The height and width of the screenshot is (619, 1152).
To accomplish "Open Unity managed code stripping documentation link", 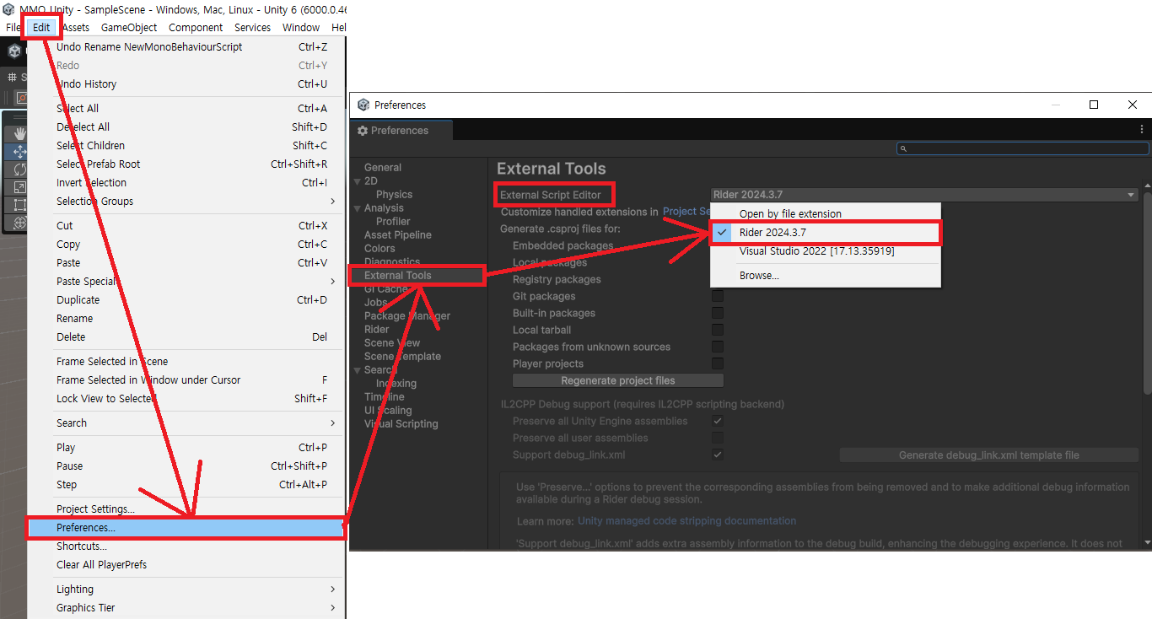I will coord(686,521).
